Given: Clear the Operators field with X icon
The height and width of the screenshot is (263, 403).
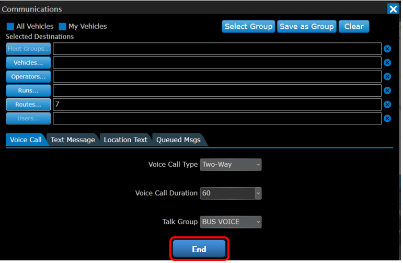Looking at the screenshot, I should coord(387,77).
